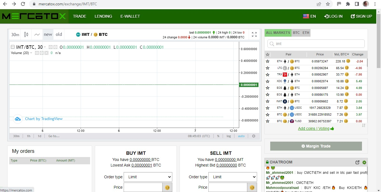Click bitcoin icon beside Sell price field
381x192 pixels.
pos(252,187)
